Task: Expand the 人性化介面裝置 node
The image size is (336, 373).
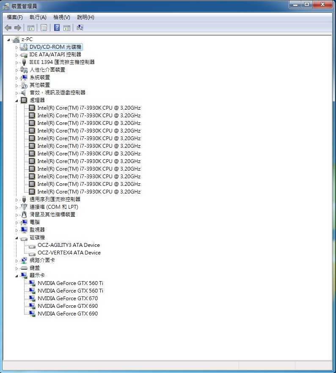Action: [17, 70]
